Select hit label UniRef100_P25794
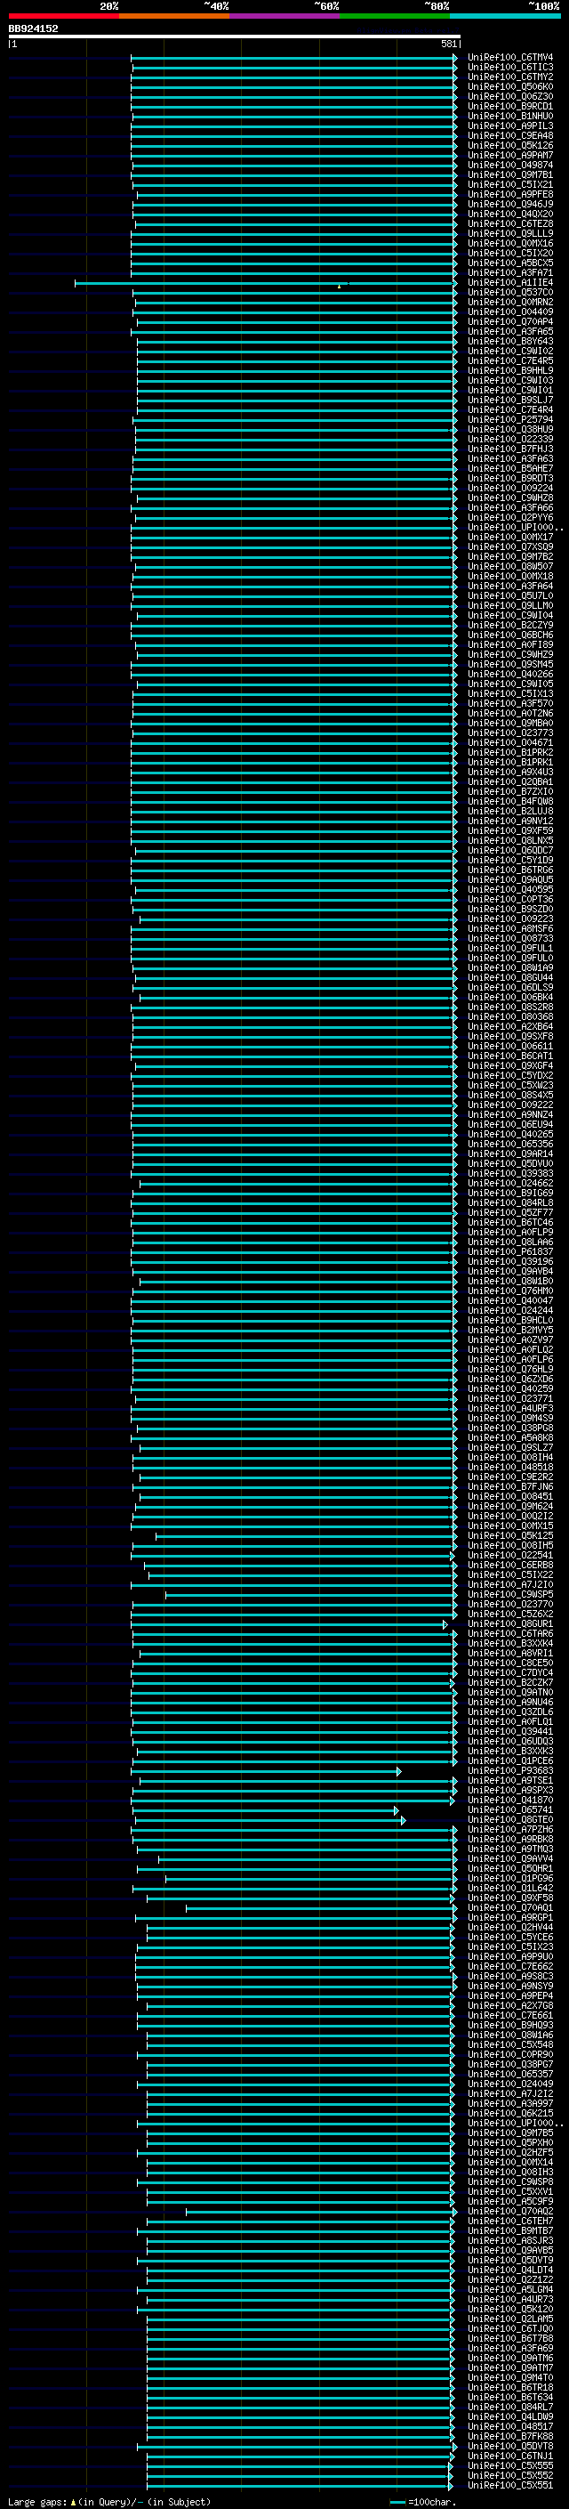Screen dimensions: 569x2509 510,420
